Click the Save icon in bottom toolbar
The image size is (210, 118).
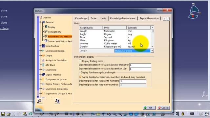pyautogui.click(x=3, y=114)
